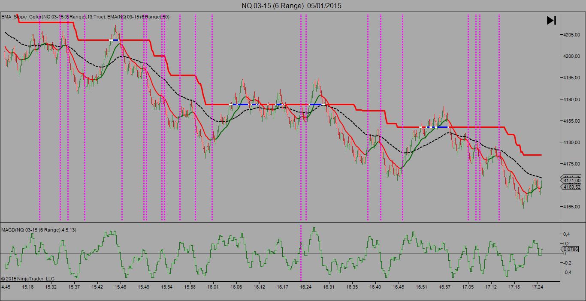Click the 15.32 time axis label
Screen dimensions: 586x301
51,287
